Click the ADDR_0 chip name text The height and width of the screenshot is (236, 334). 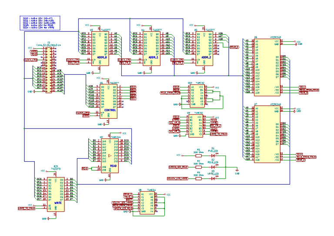(x=102, y=57)
